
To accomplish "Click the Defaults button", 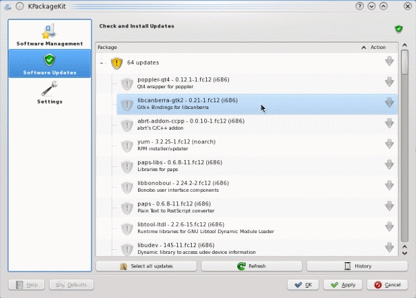I will (72, 285).
